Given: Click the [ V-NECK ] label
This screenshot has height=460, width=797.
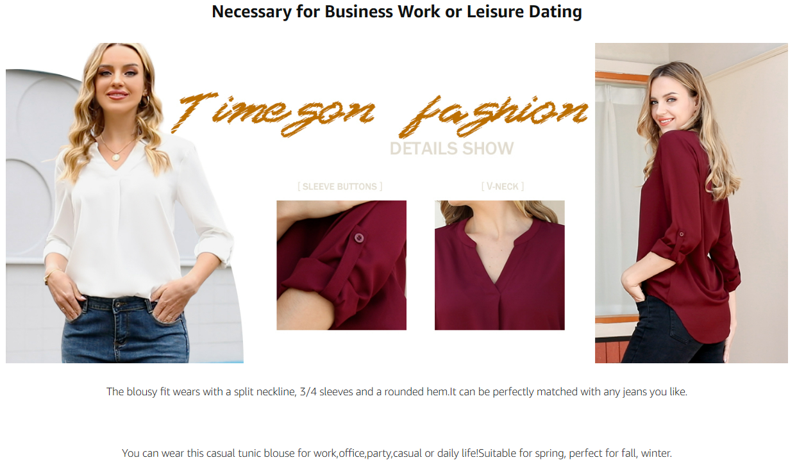Looking at the screenshot, I should [503, 186].
